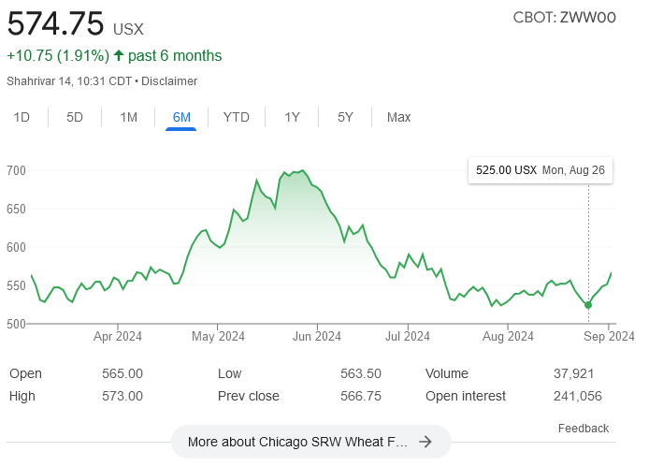Click the green data point on chart line
The image size is (663, 466).
(x=588, y=305)
